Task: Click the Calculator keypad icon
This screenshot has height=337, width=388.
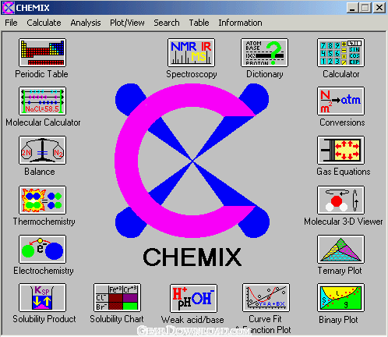Action: click(340, 52)
